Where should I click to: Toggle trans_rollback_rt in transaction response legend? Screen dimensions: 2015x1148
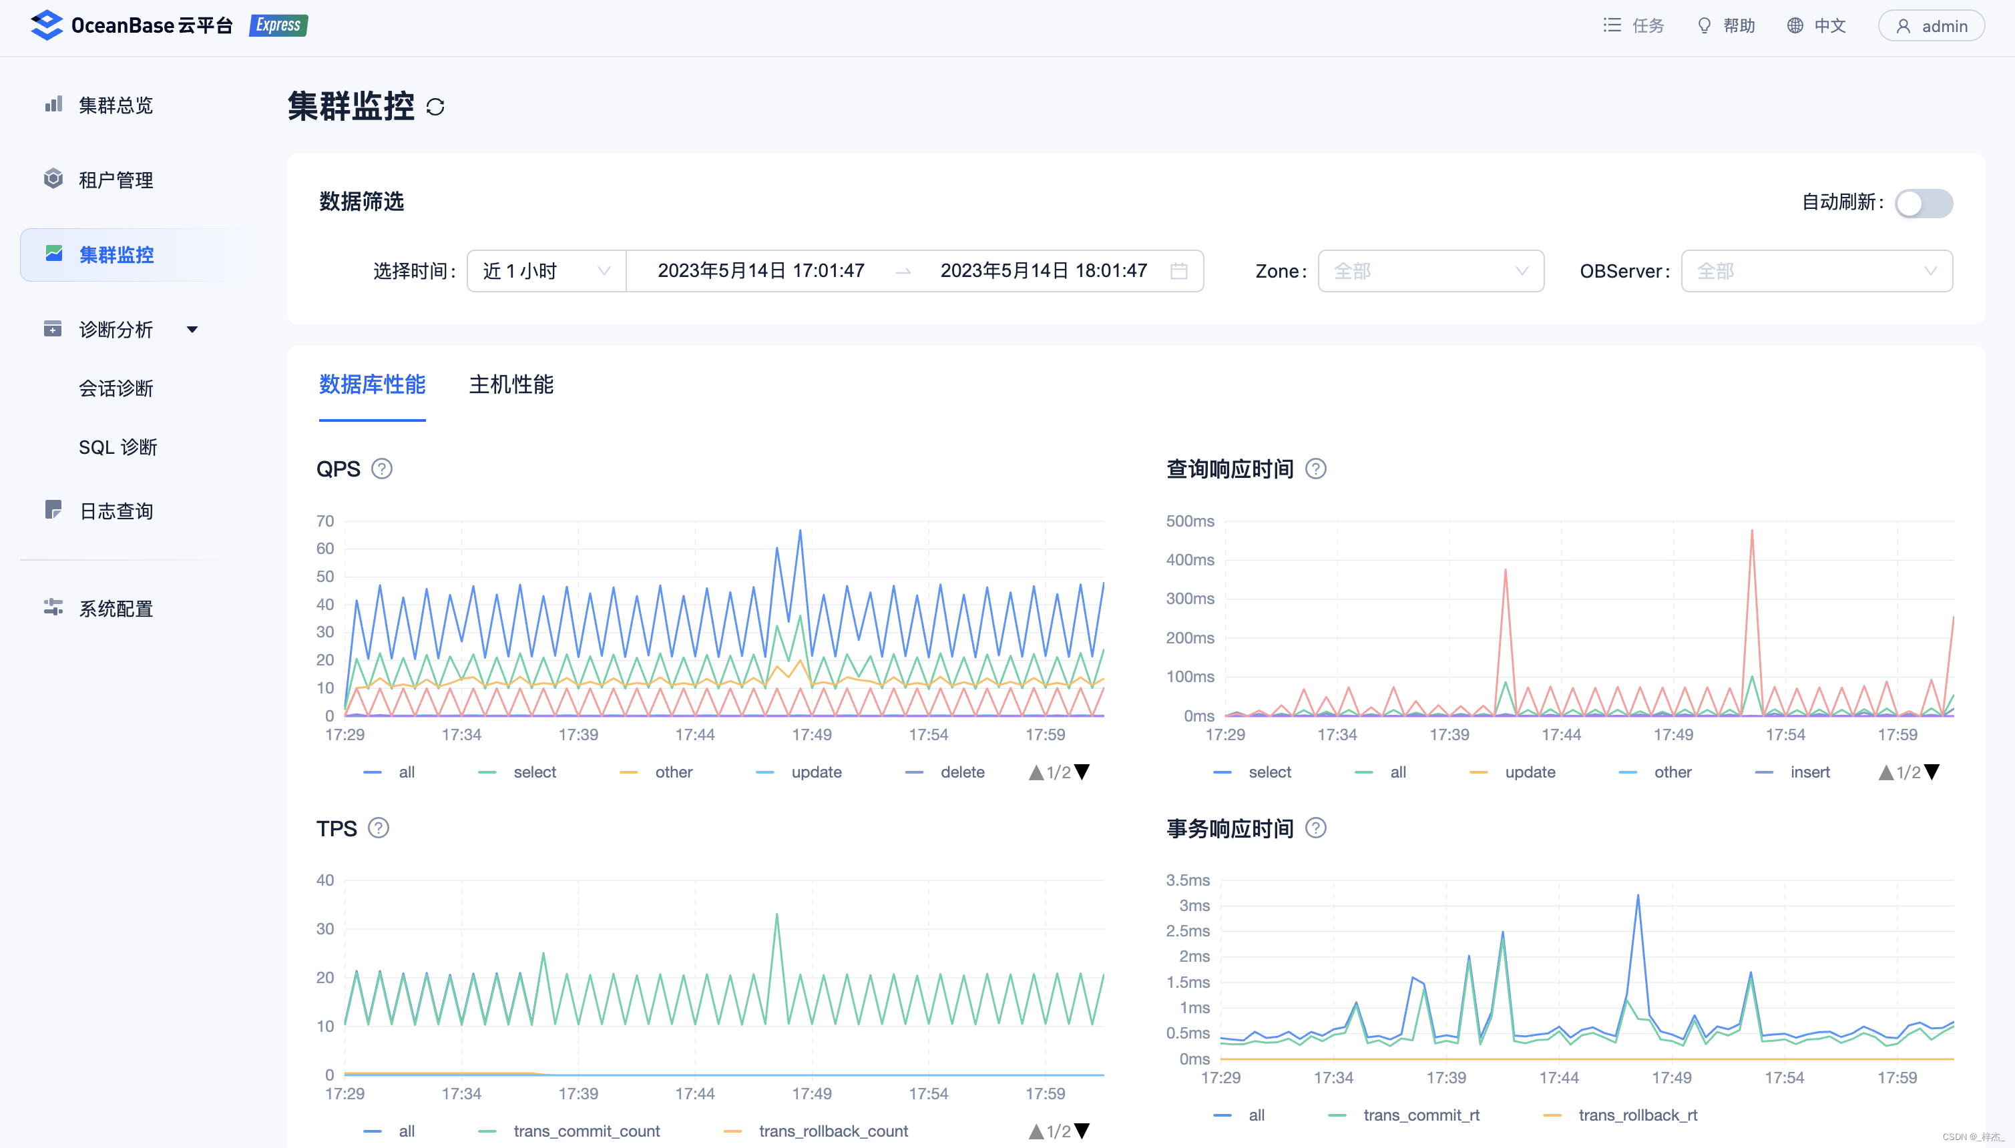click(x=1620, y=1115)
